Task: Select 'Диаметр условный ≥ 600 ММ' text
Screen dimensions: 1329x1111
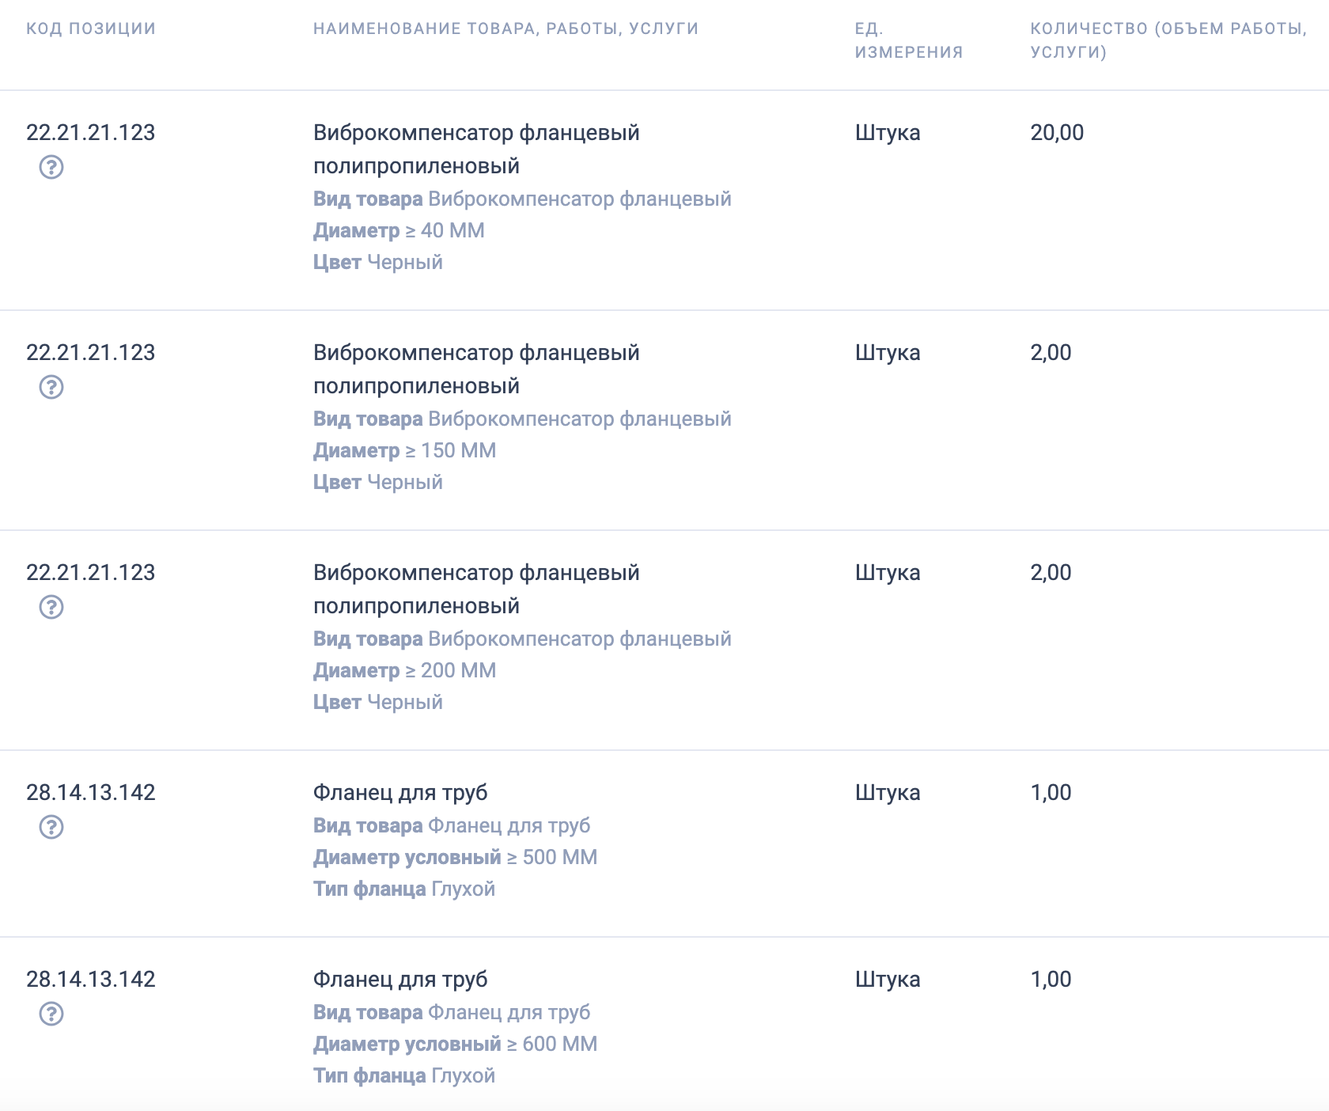Action: pyautogui.click(x=455, y=1044)
